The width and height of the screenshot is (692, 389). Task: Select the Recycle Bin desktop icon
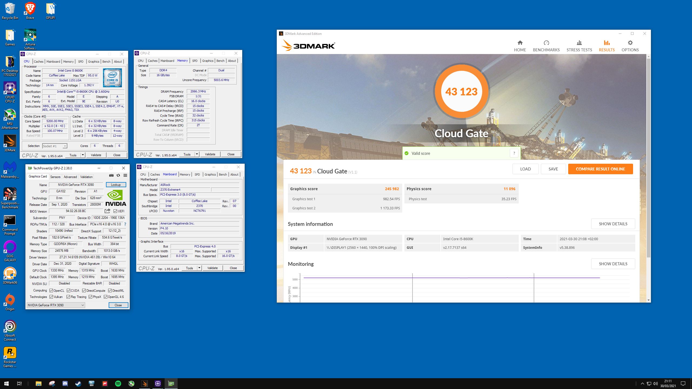click(x=10, y=11)
